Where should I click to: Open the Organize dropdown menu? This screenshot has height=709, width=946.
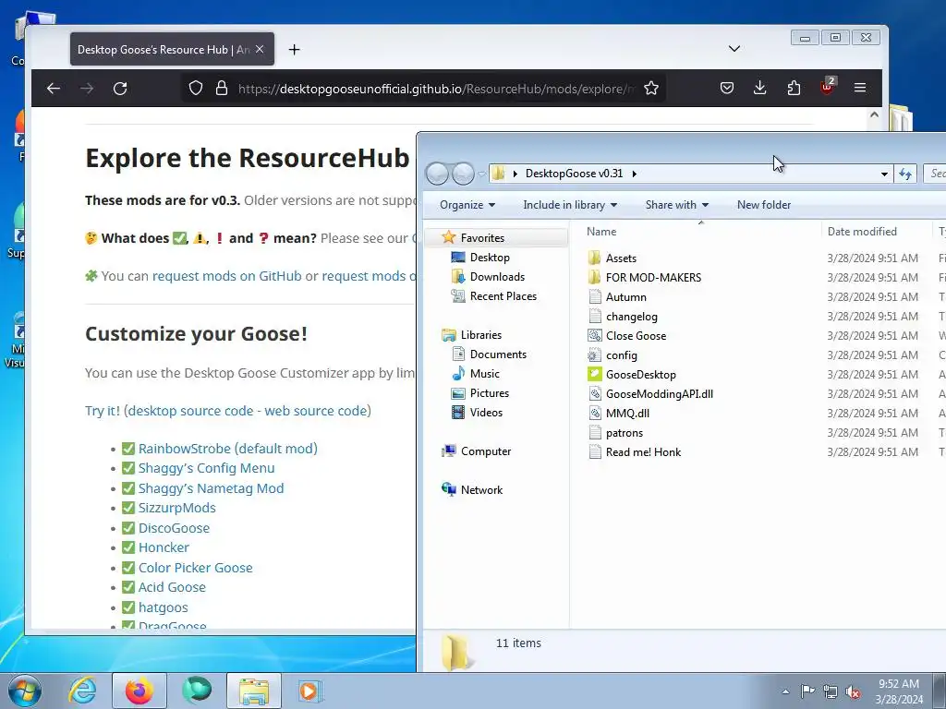click(x=467, y=205)
